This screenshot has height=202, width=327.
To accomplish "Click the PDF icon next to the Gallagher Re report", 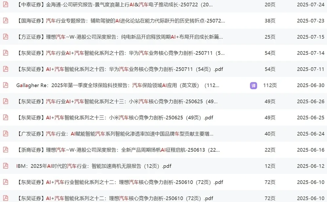I will 5,85.
